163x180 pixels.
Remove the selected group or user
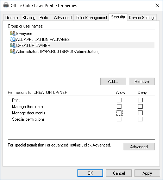[x=142, y=81]
